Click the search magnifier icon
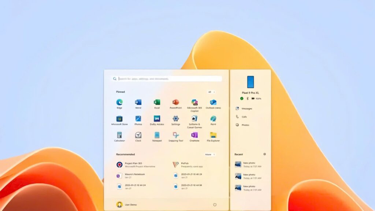This screenshot has width=375, height=211. point(115,79)
